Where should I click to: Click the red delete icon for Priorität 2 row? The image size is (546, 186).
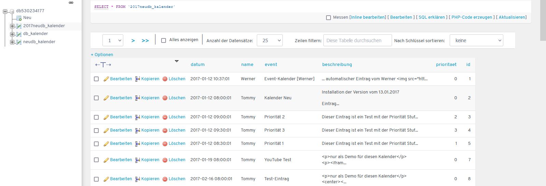[x=165, y=117]
